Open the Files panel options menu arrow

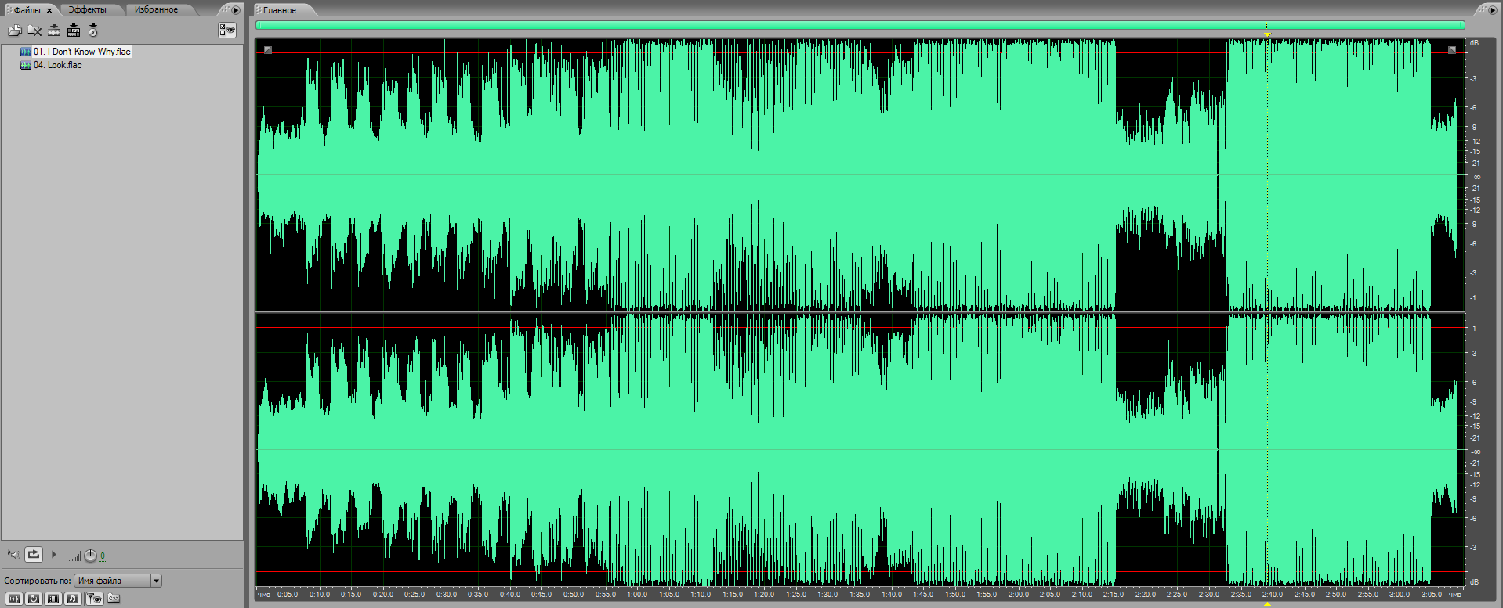point(236,10)
